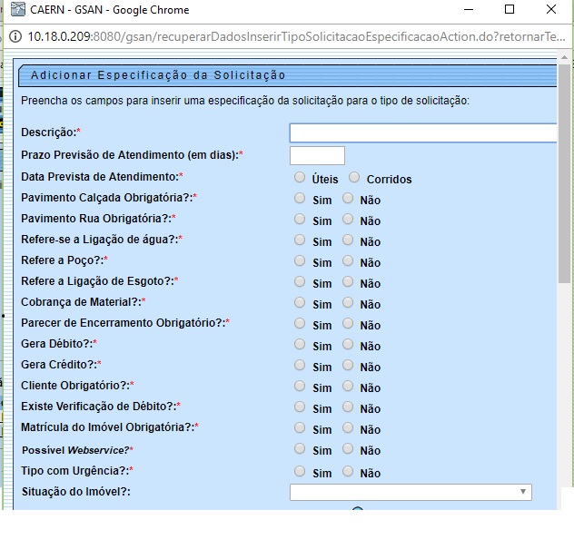The width and height of the screenshot is (574, 559).
Task: Pick Não for Refere a Poço
Action: pos(348,260)
